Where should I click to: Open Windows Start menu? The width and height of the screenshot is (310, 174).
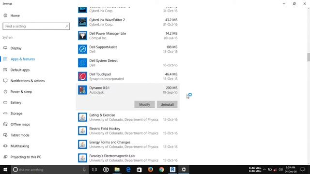[x=5, y=170]
